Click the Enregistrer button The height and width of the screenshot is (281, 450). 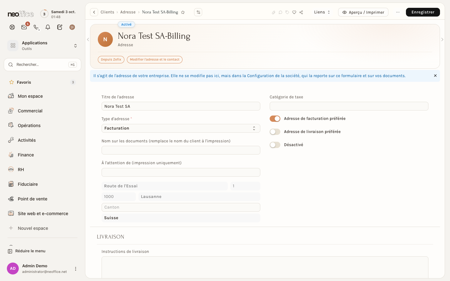pyautogui.click(x=423, y=12)
